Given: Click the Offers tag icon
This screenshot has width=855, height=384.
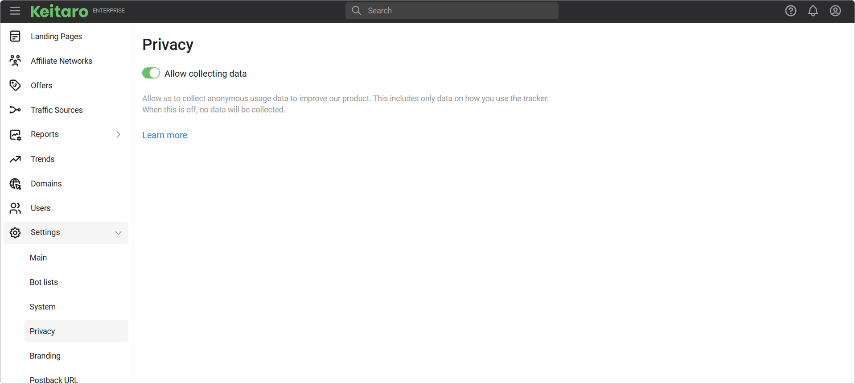Looking at the screenshot, I should click(x=15, y=85).
